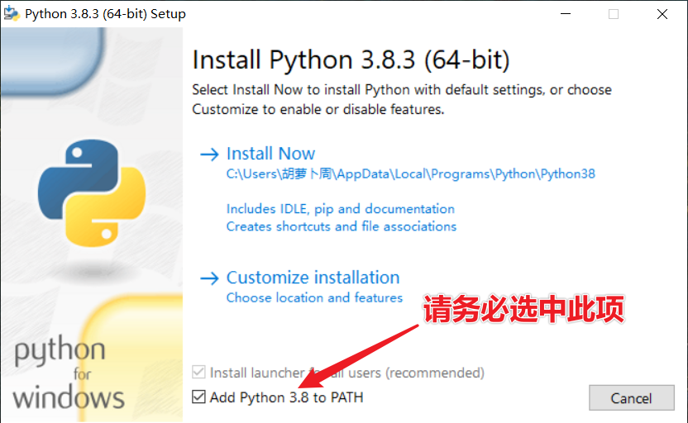Close the Python 3.8.3 Setup window
688x423 pixels.
tap(662, 14)
